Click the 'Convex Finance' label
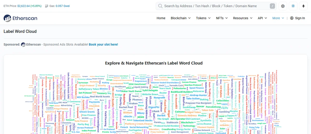The height and width of the screenshot is (134, 311). [189, 82]
